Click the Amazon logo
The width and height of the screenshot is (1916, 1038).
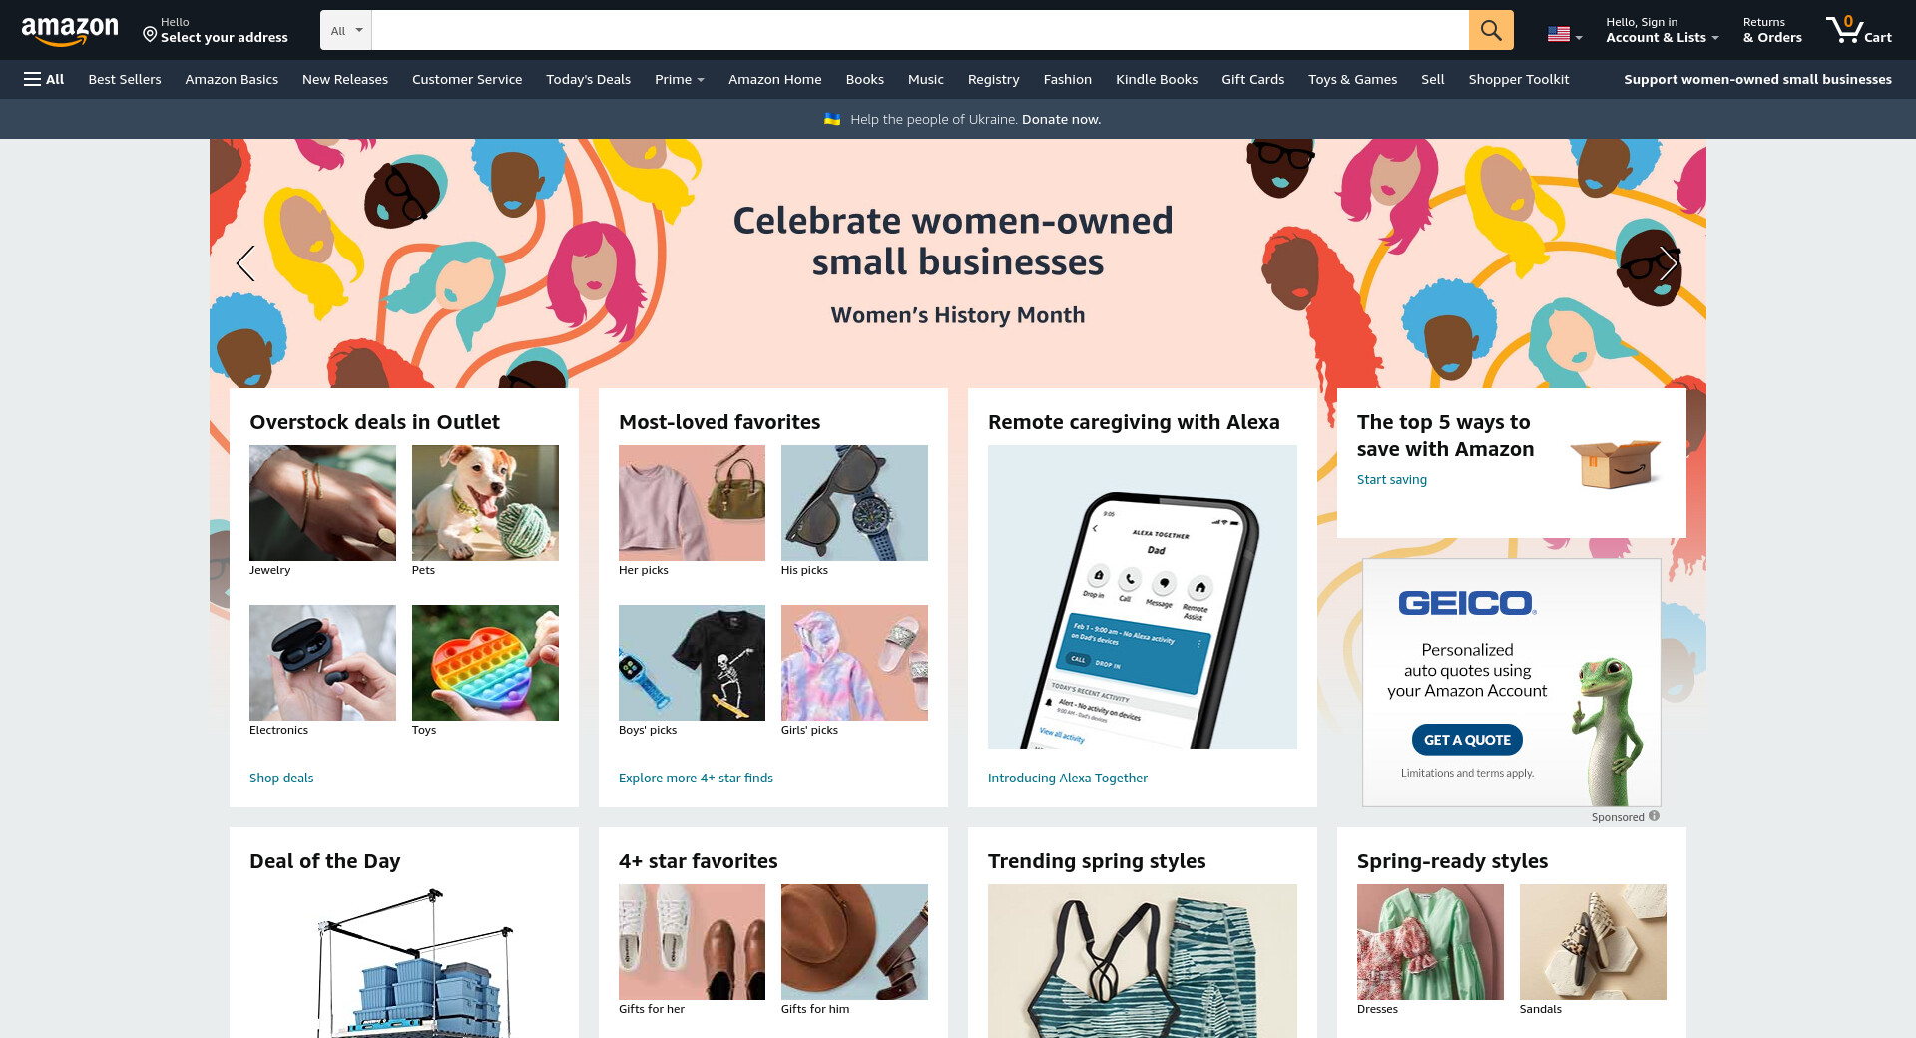(x=70, y=30)
